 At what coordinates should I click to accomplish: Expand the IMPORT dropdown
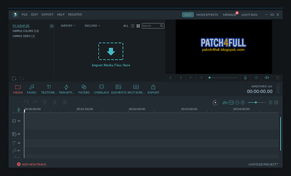(68, 25)
